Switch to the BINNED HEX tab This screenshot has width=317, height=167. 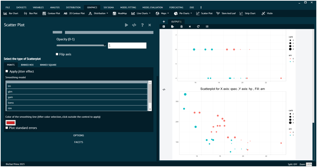[x=27, y=65]
